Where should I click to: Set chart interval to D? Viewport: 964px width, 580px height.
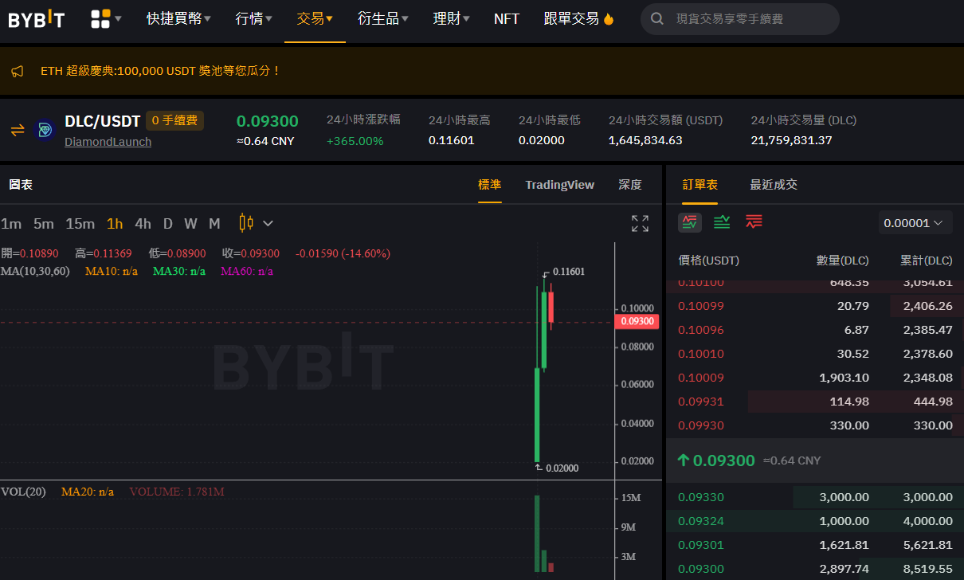(x=168, y=224)
